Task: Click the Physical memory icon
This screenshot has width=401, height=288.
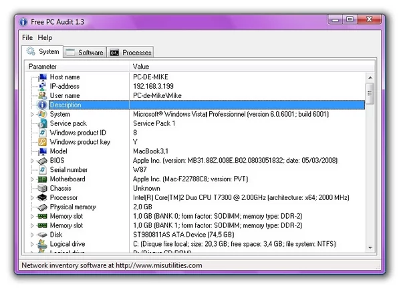Action: point(43,207)
